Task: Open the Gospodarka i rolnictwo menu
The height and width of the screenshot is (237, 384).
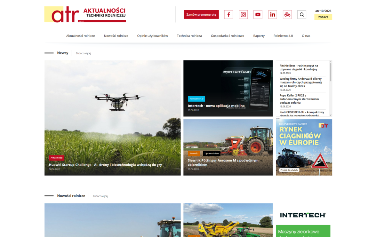Action: pos(228,36)
